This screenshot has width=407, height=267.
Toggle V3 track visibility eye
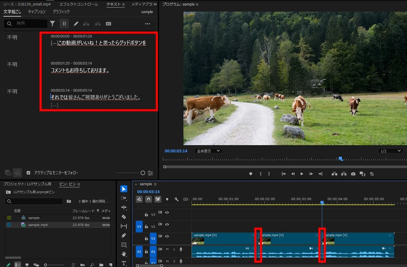click(x=167, y=213)
